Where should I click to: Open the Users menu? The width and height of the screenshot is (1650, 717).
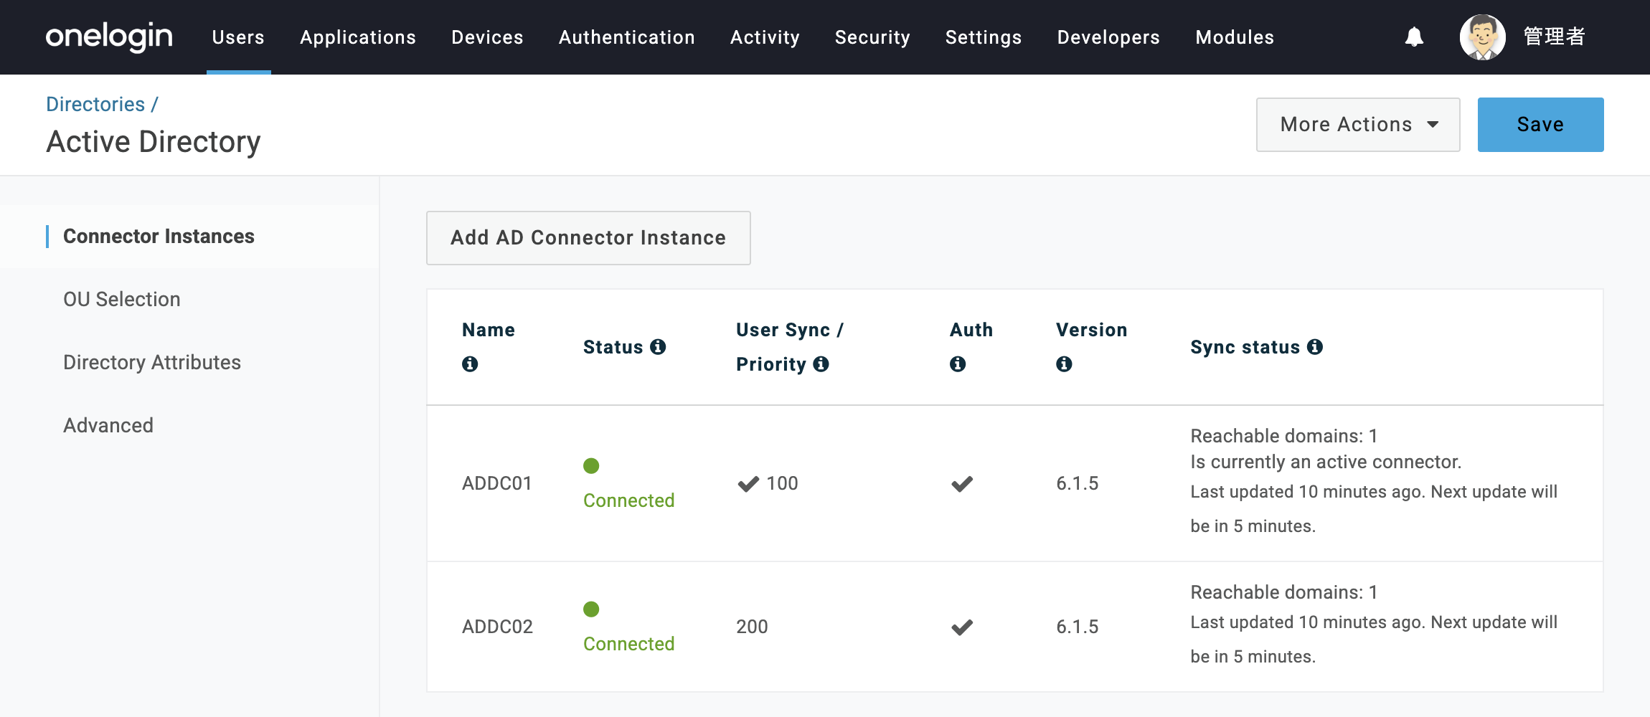coord(238,37)
